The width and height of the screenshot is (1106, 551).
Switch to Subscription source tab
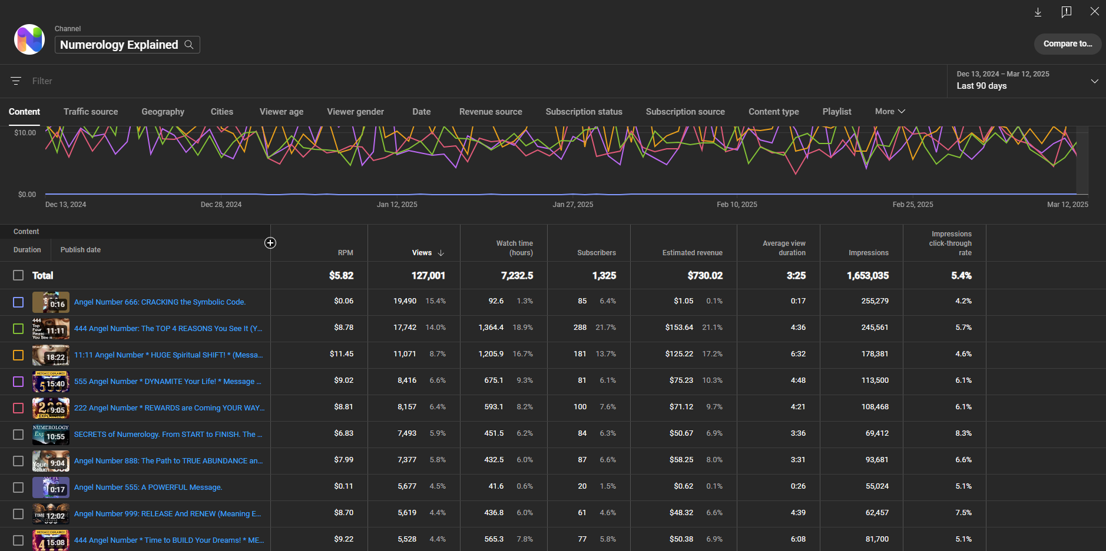pos(686,112)
